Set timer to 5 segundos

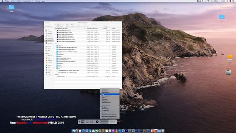coord(105,109)
